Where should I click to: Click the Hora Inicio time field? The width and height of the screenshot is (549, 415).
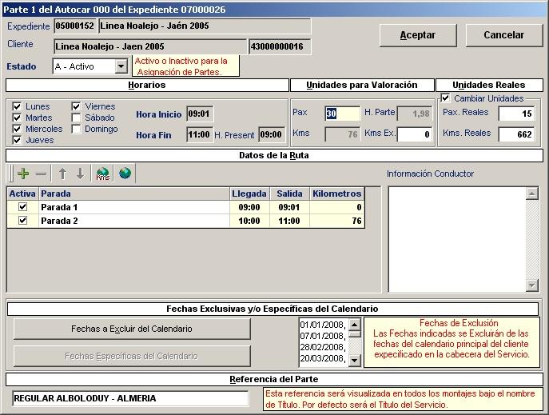200,114
